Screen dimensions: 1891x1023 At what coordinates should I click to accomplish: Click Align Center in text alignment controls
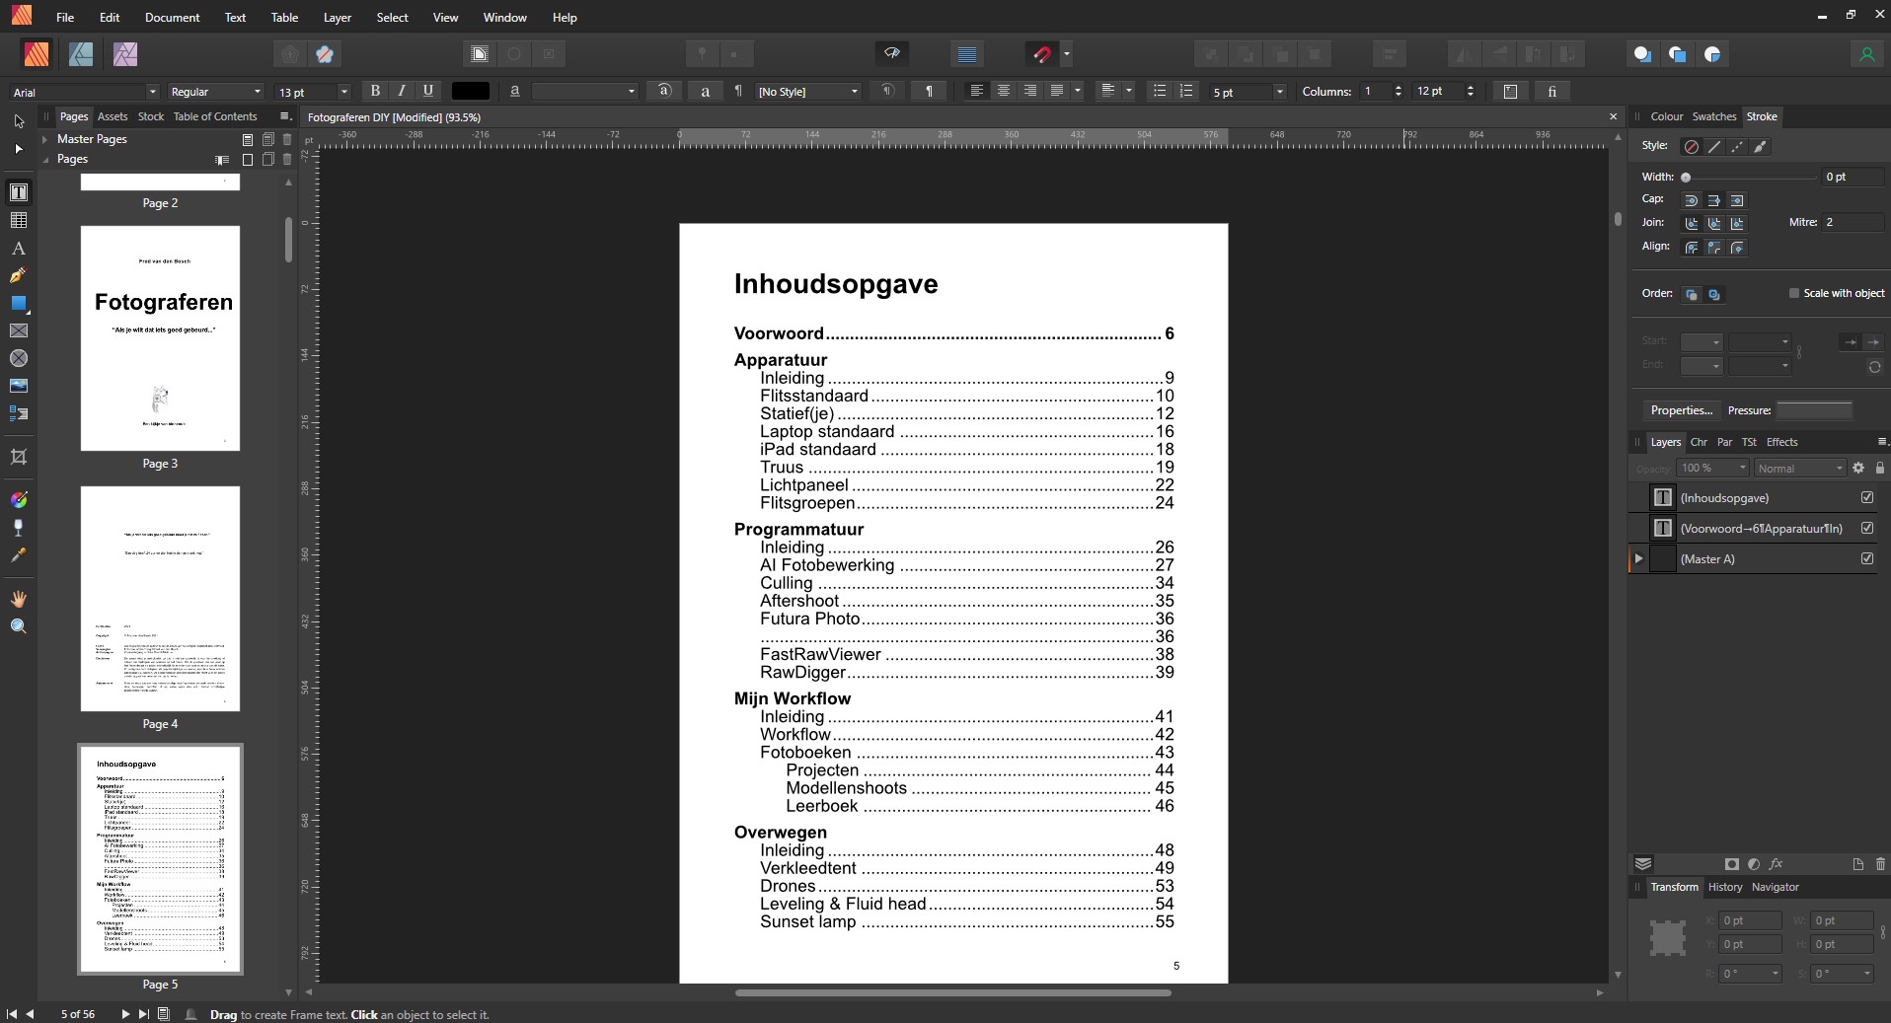pyautogui.click(x=1003, y=91)
